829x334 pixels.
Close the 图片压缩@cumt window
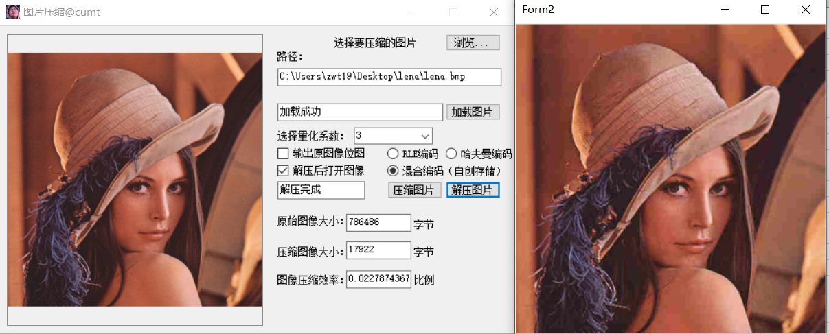click(x=494, y=12)
